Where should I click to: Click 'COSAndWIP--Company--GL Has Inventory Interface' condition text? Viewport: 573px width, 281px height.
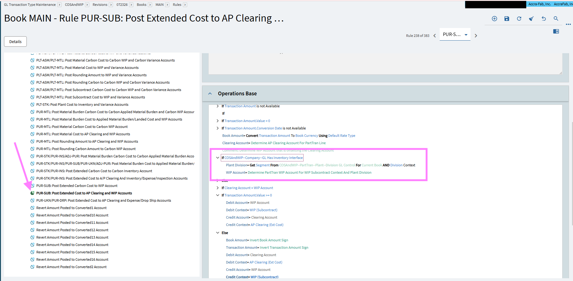(x=264, y=158)
